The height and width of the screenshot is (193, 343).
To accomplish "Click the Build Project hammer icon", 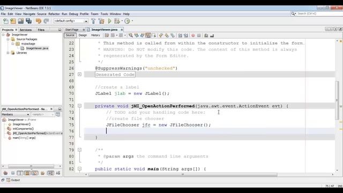I will 93,21.
